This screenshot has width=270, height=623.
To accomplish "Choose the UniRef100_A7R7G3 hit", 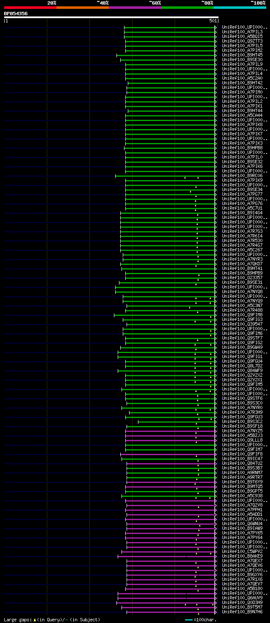I will (x=242, y=231).
